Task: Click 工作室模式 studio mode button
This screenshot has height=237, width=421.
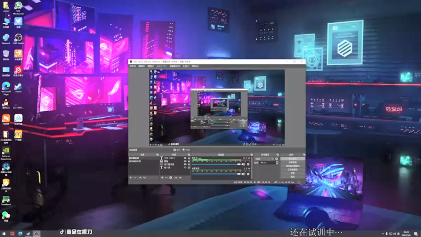Action: pos(293,170)
